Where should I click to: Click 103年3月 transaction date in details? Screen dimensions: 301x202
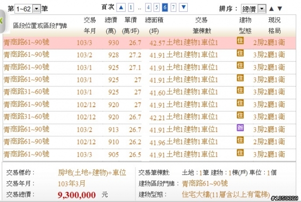tap(71, 184)
